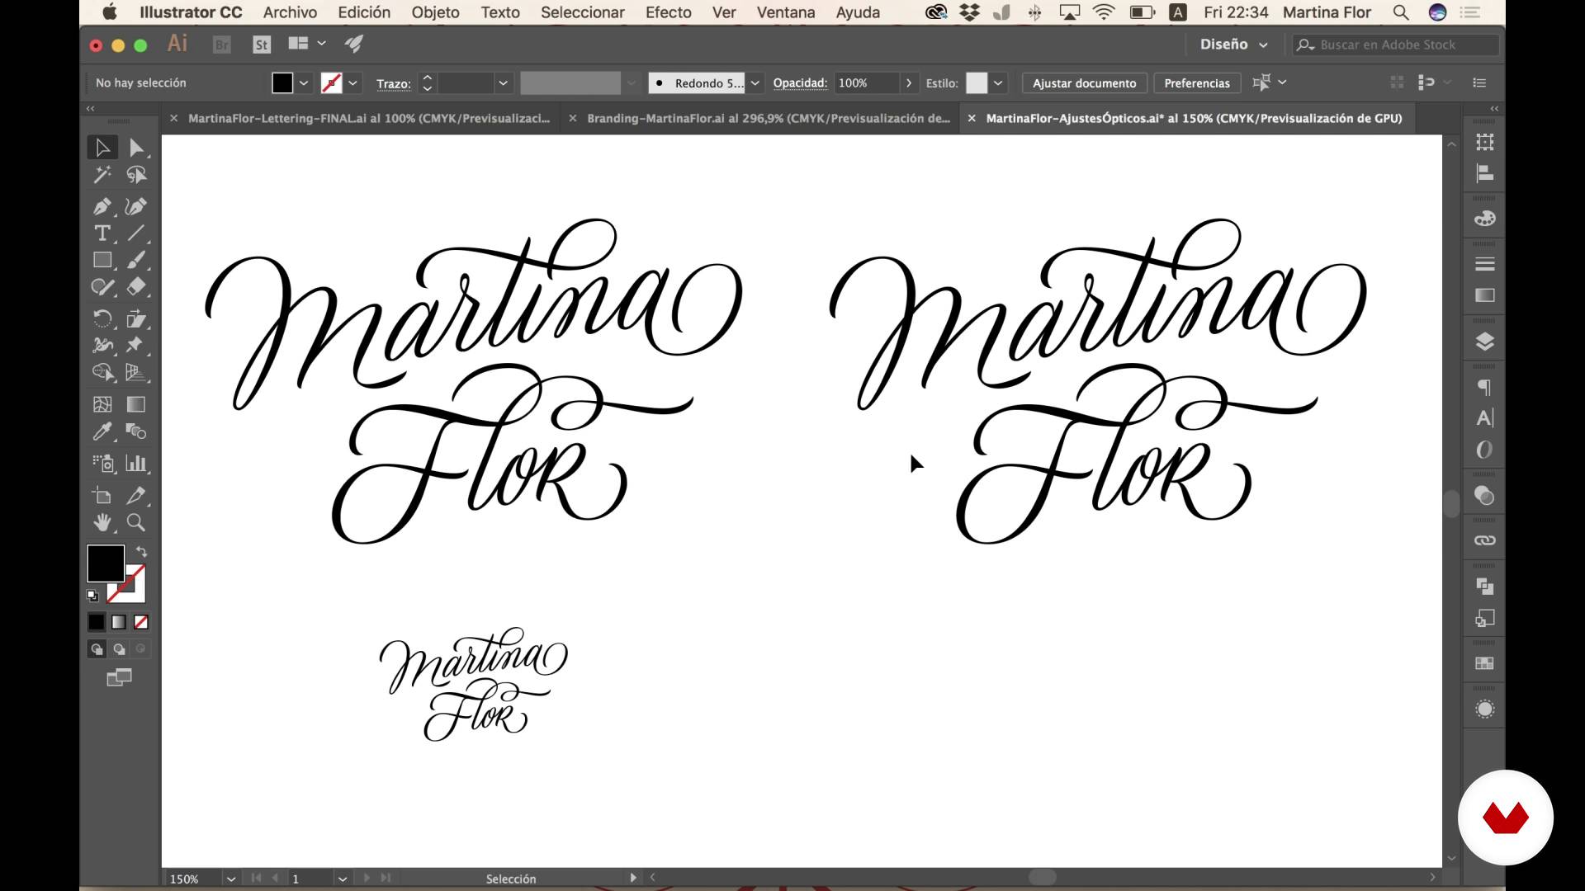Image resolution: width=1585 pixels, height=891 pixels.
Task: Select the Eyedropper tool
Action: tap(102, 431)
